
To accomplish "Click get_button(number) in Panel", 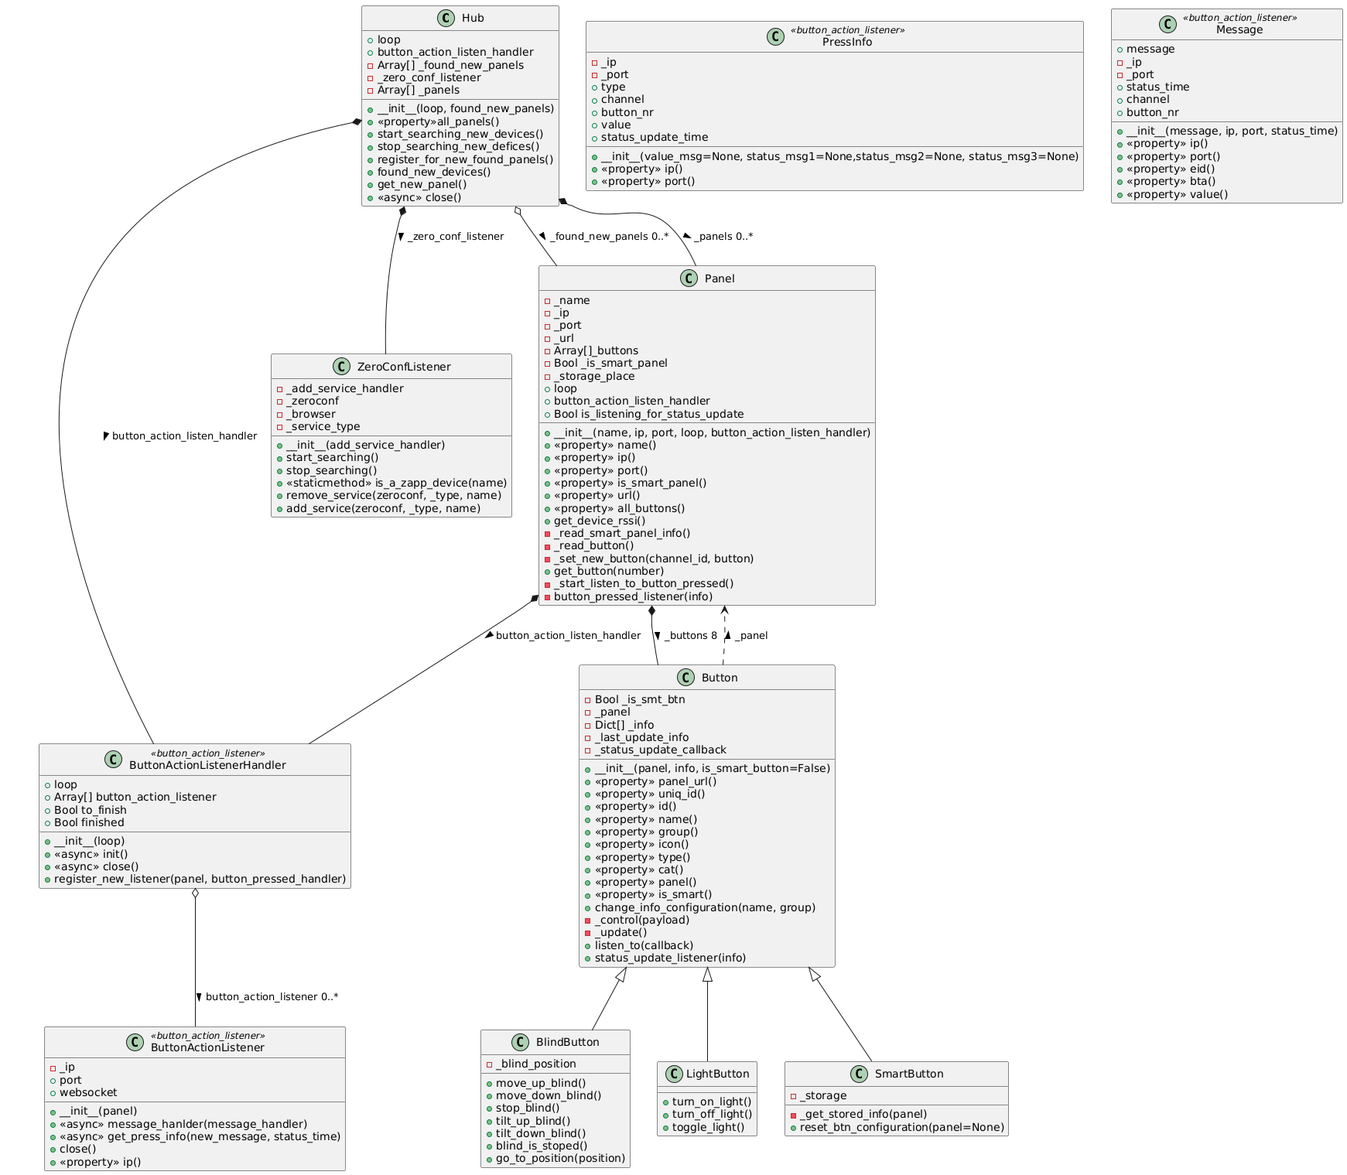I will (x=608, y=571).
